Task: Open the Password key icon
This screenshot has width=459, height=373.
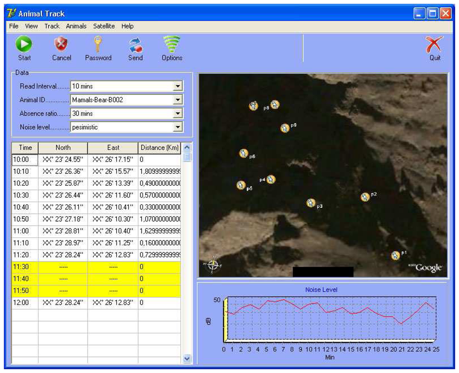Action: coord(98,44)
